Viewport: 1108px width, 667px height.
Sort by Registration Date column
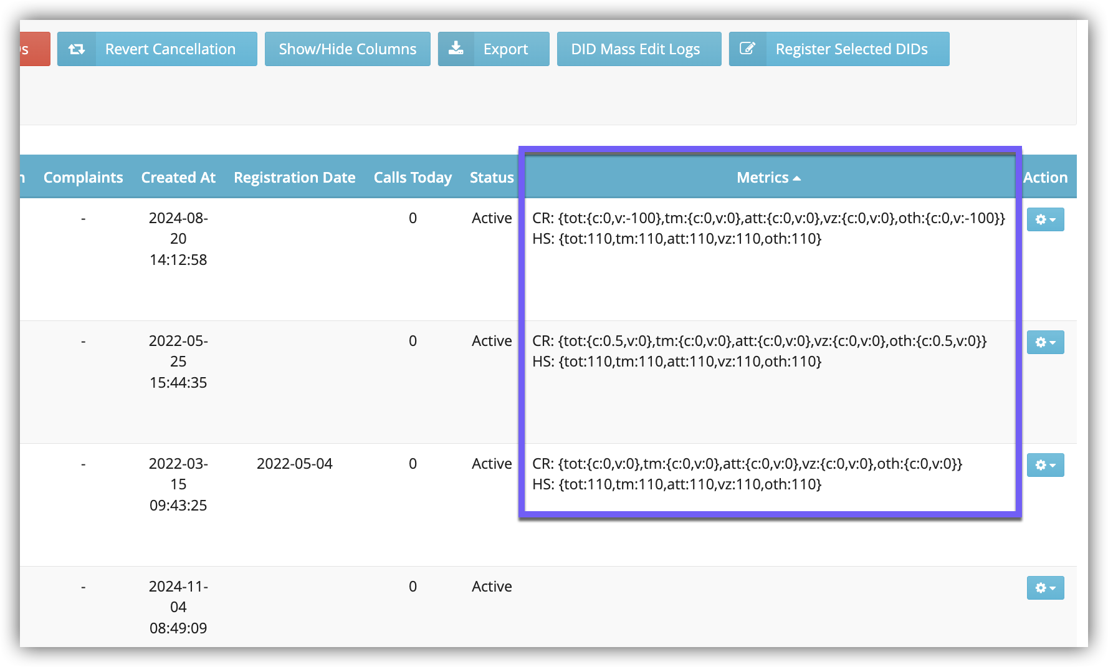pos(294,178)
